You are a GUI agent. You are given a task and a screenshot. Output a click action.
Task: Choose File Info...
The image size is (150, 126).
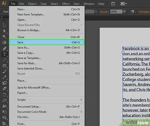click(x=47, y=117)
